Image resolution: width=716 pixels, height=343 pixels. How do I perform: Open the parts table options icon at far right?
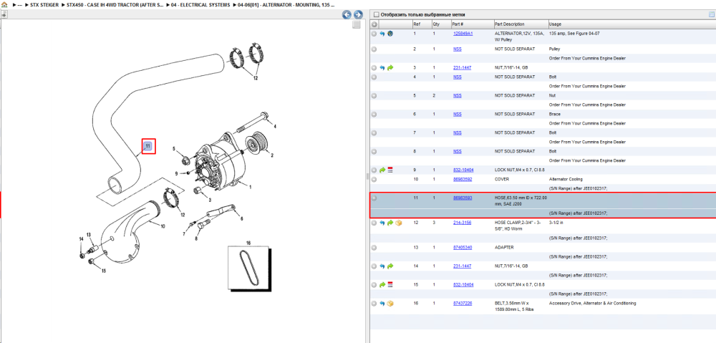711,14
